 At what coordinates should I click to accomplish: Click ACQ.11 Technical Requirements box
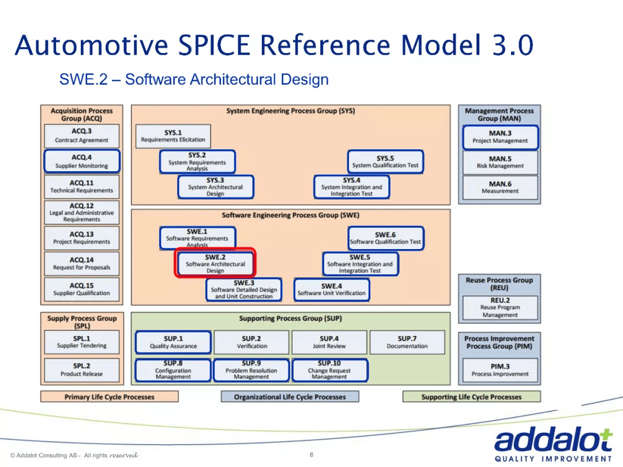[x=82, y=187]
